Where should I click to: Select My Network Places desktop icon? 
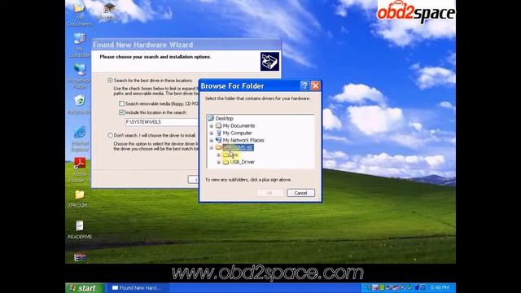pyautogui.click(x=80, y=76)
